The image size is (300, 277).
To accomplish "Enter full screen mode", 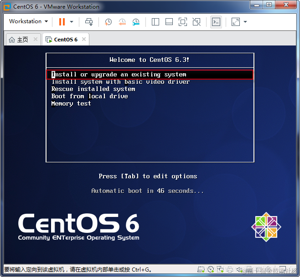I will (x=183, y=22).
